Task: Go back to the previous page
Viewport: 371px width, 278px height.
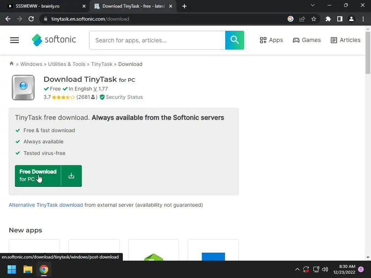Action: (8, 19)
